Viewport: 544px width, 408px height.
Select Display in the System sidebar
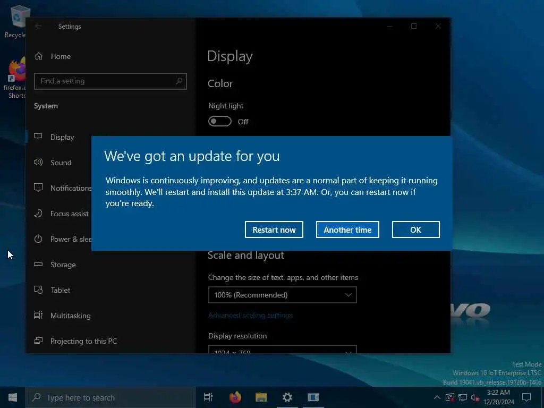point(62,138)
